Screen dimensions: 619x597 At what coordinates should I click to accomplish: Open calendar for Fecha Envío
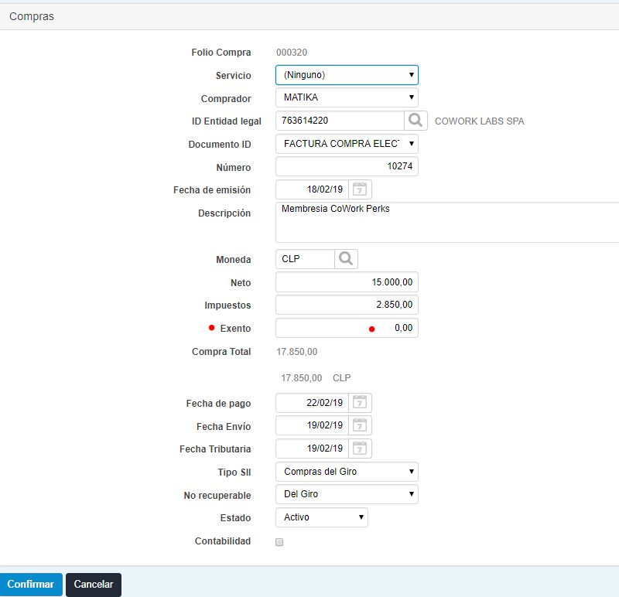click(x=360, y=425)
